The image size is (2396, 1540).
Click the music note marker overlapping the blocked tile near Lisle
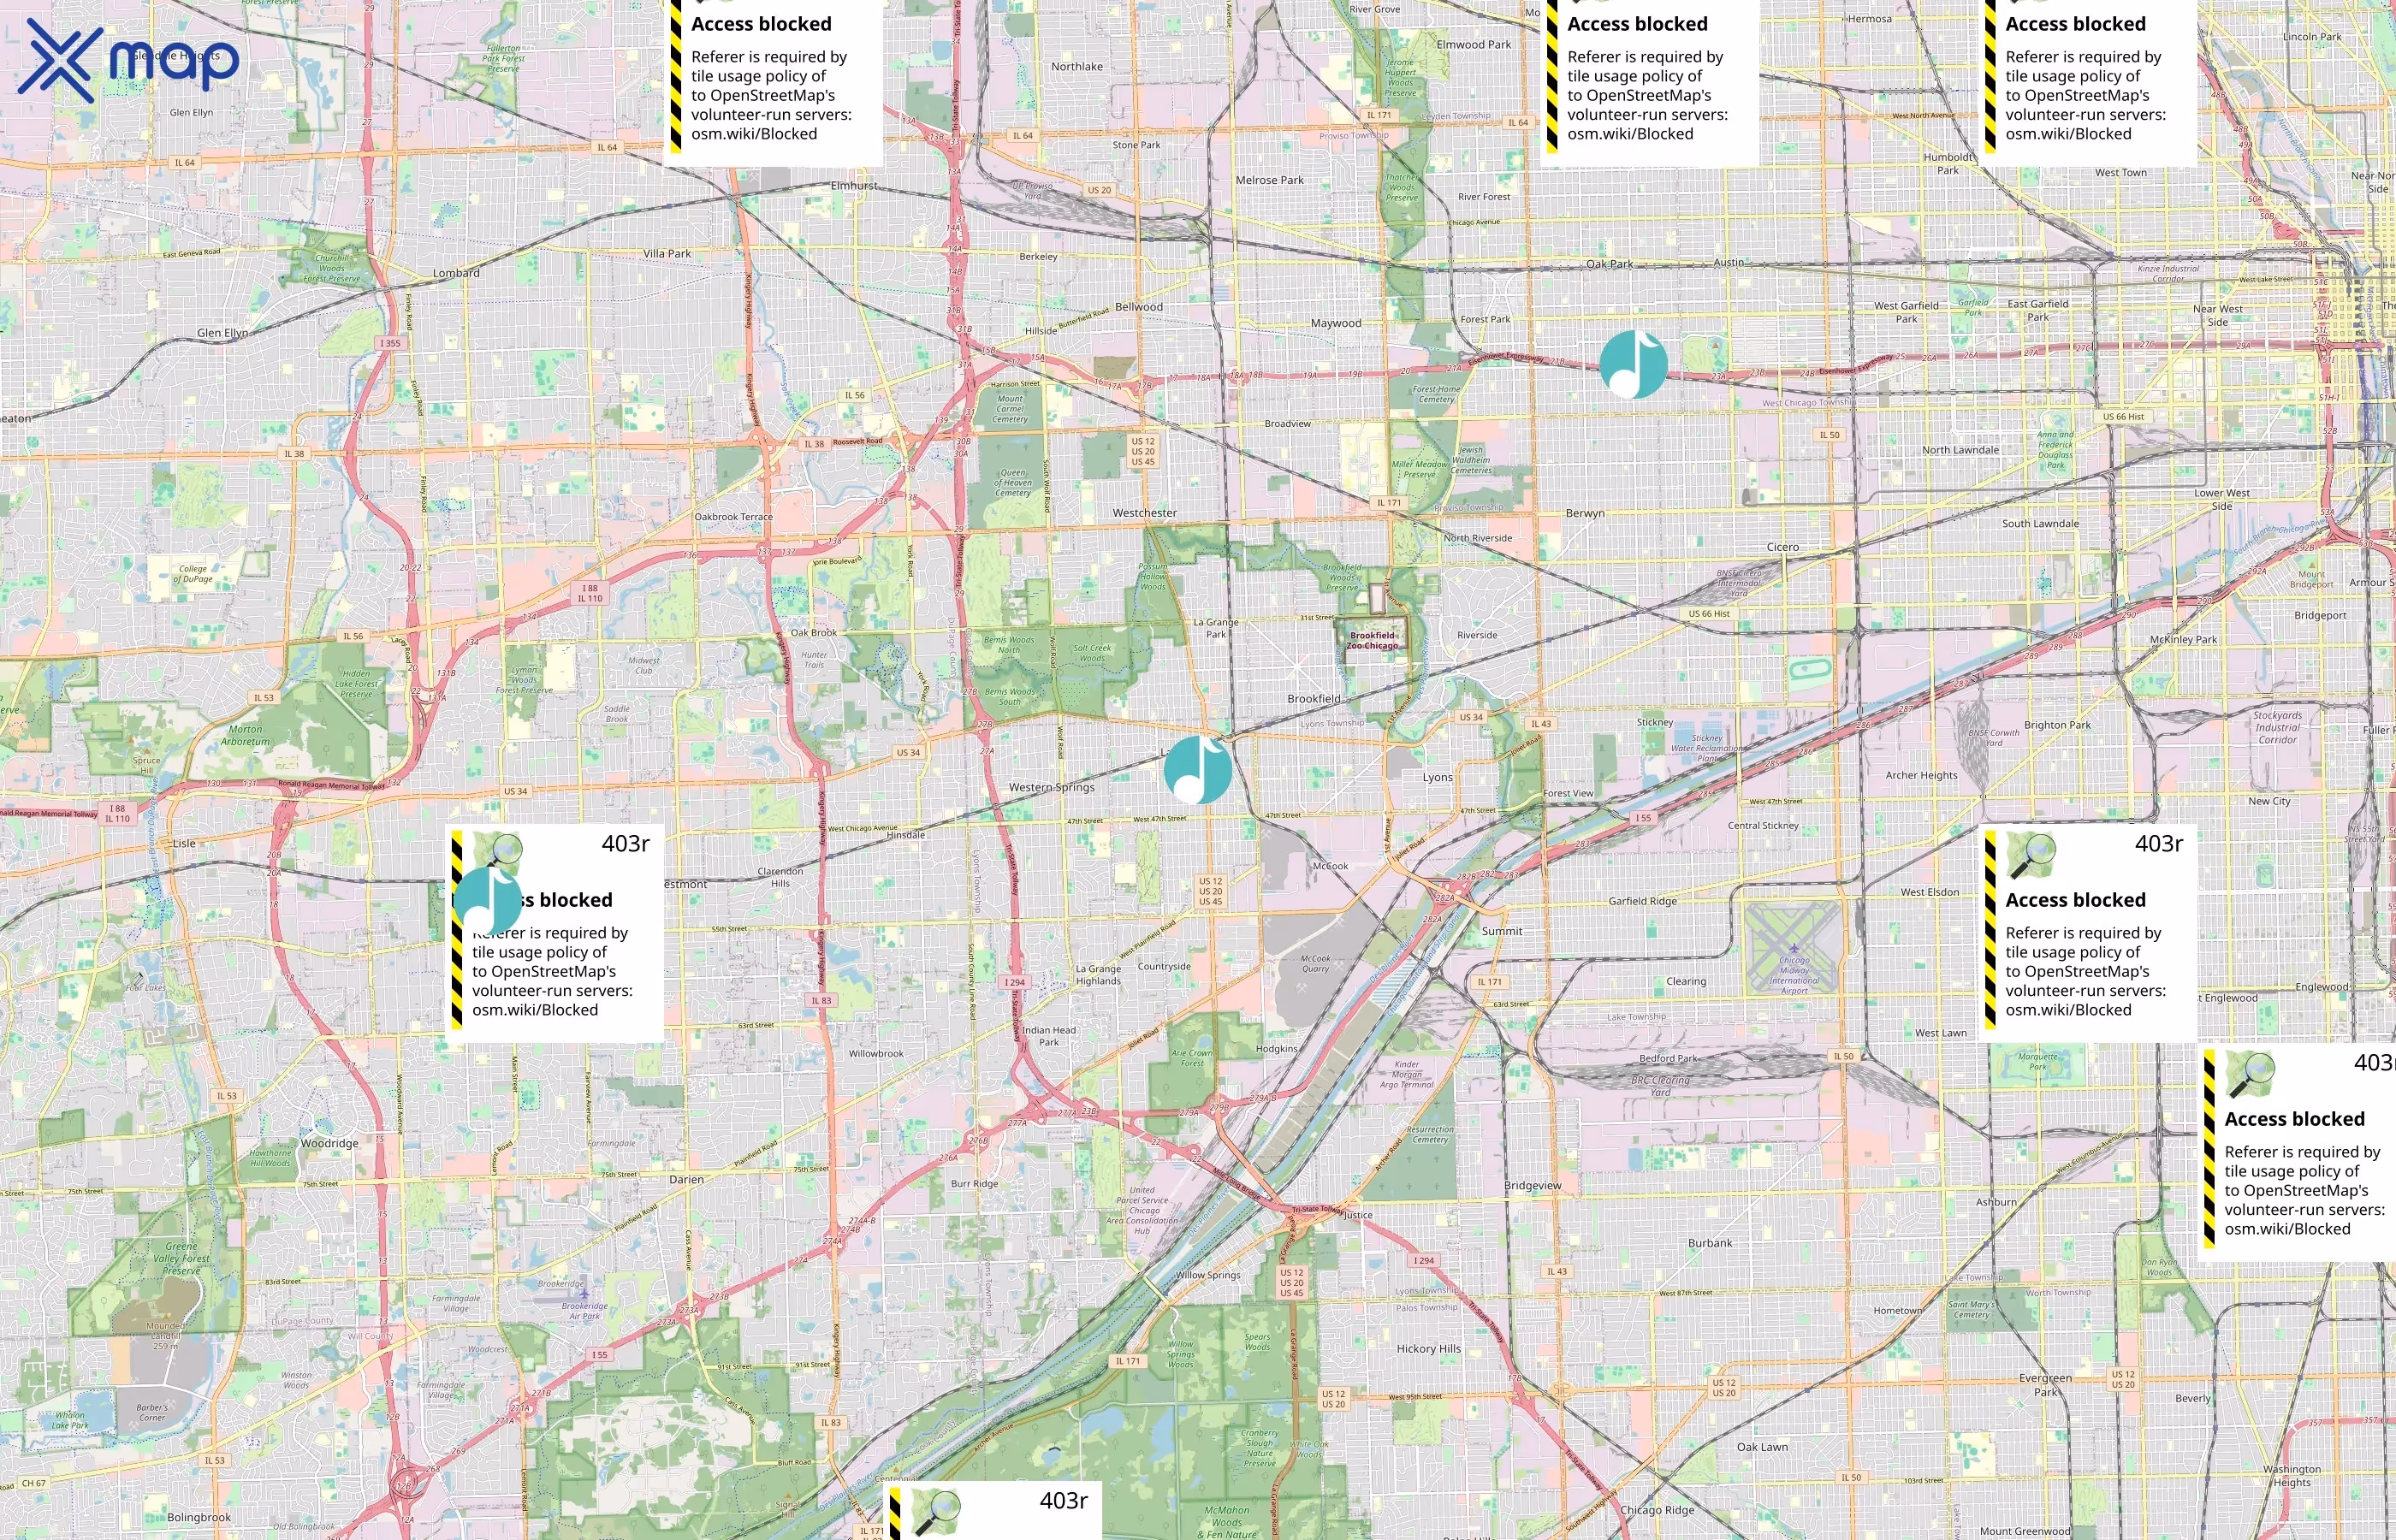[x=488, y=900]
